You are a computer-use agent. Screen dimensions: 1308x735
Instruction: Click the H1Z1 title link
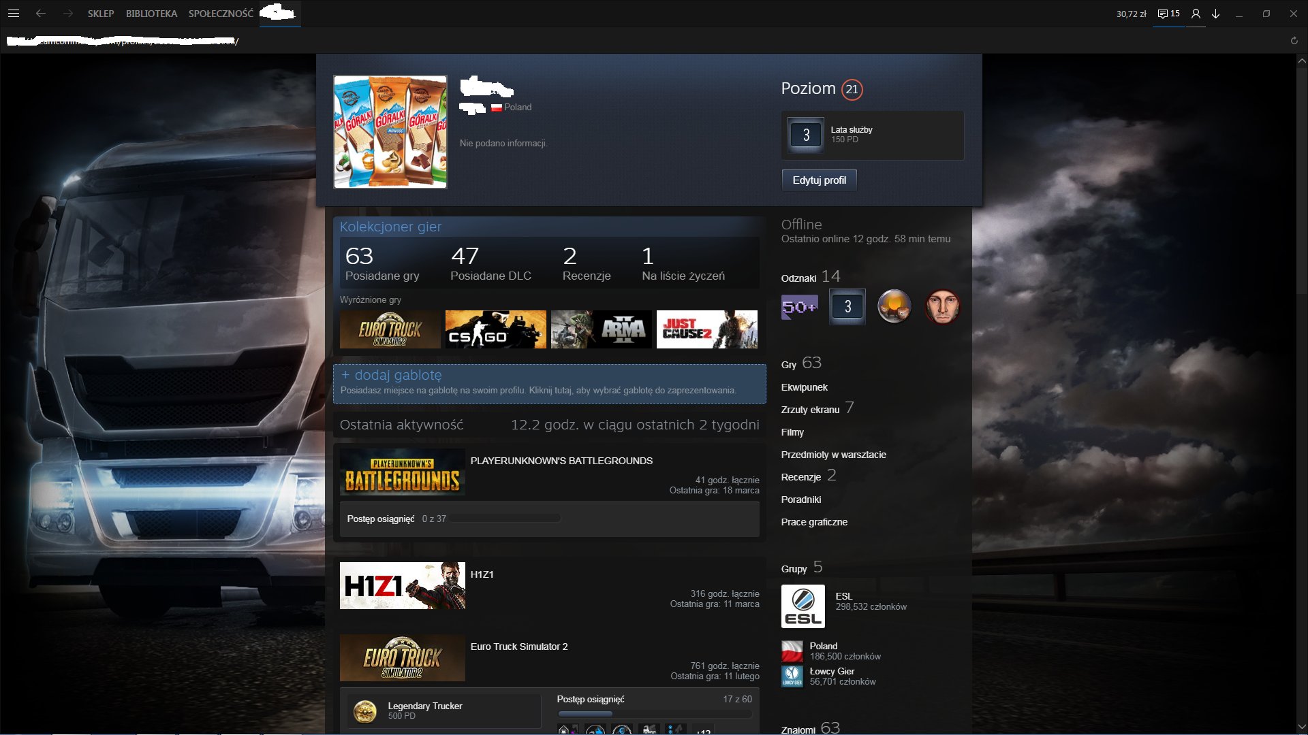(482, 574)
